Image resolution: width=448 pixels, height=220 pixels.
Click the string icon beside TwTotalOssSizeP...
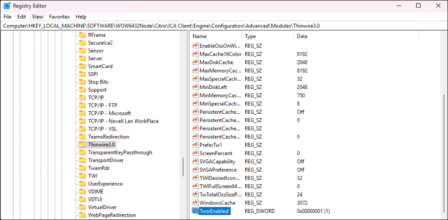(x=195, y=195)
